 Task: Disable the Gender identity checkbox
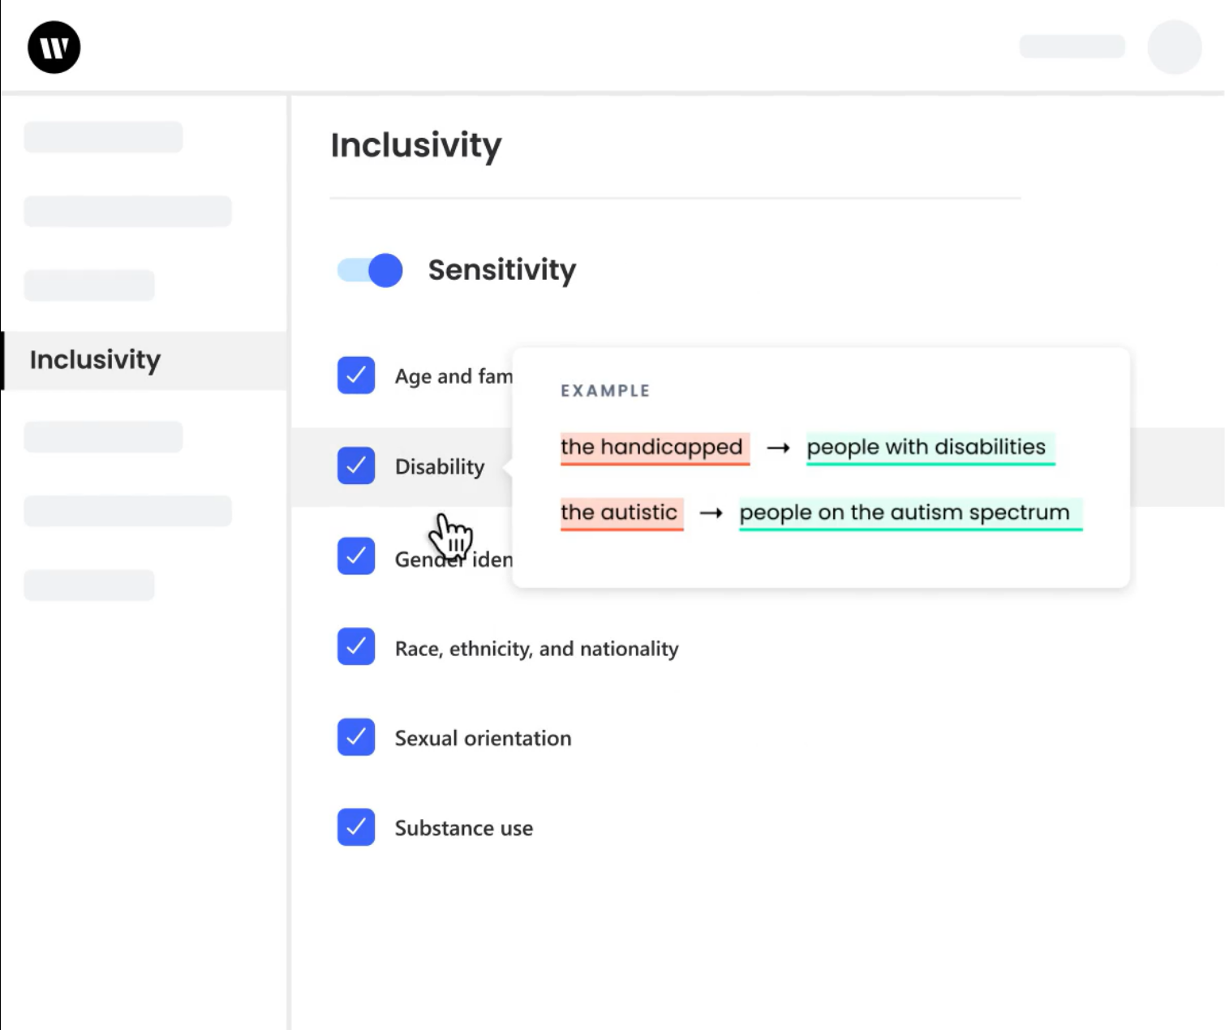(x=356, y=556)
